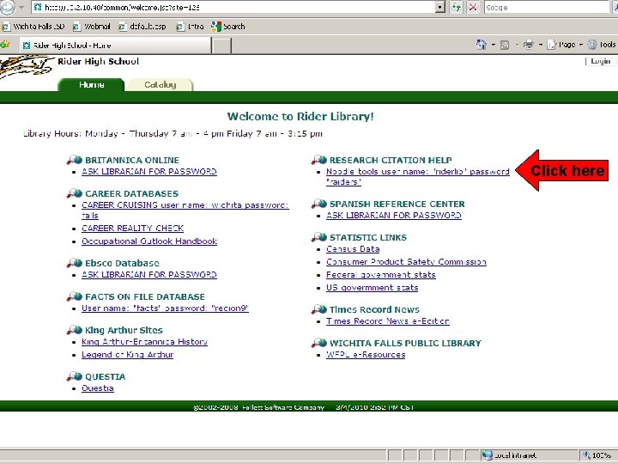Open the Census Data link
Viewport: 618px width, 464px height.
[353, 249]
